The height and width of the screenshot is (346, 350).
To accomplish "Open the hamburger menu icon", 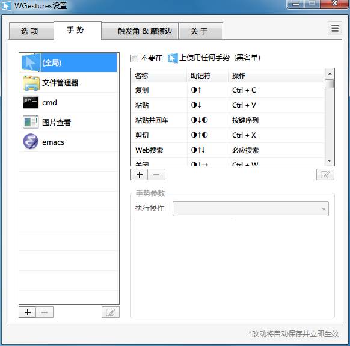I will 334,28.
